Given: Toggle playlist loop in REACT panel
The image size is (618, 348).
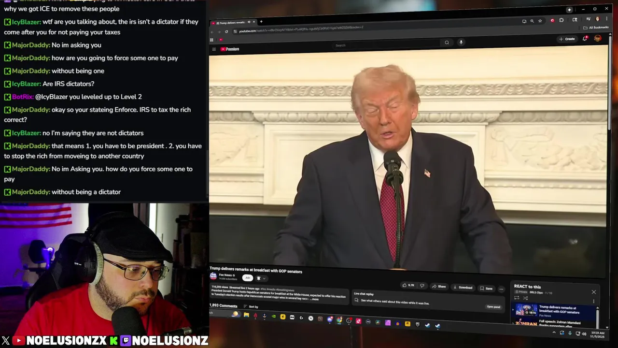Looking at the screenshot, I should (x=517, y=298).
